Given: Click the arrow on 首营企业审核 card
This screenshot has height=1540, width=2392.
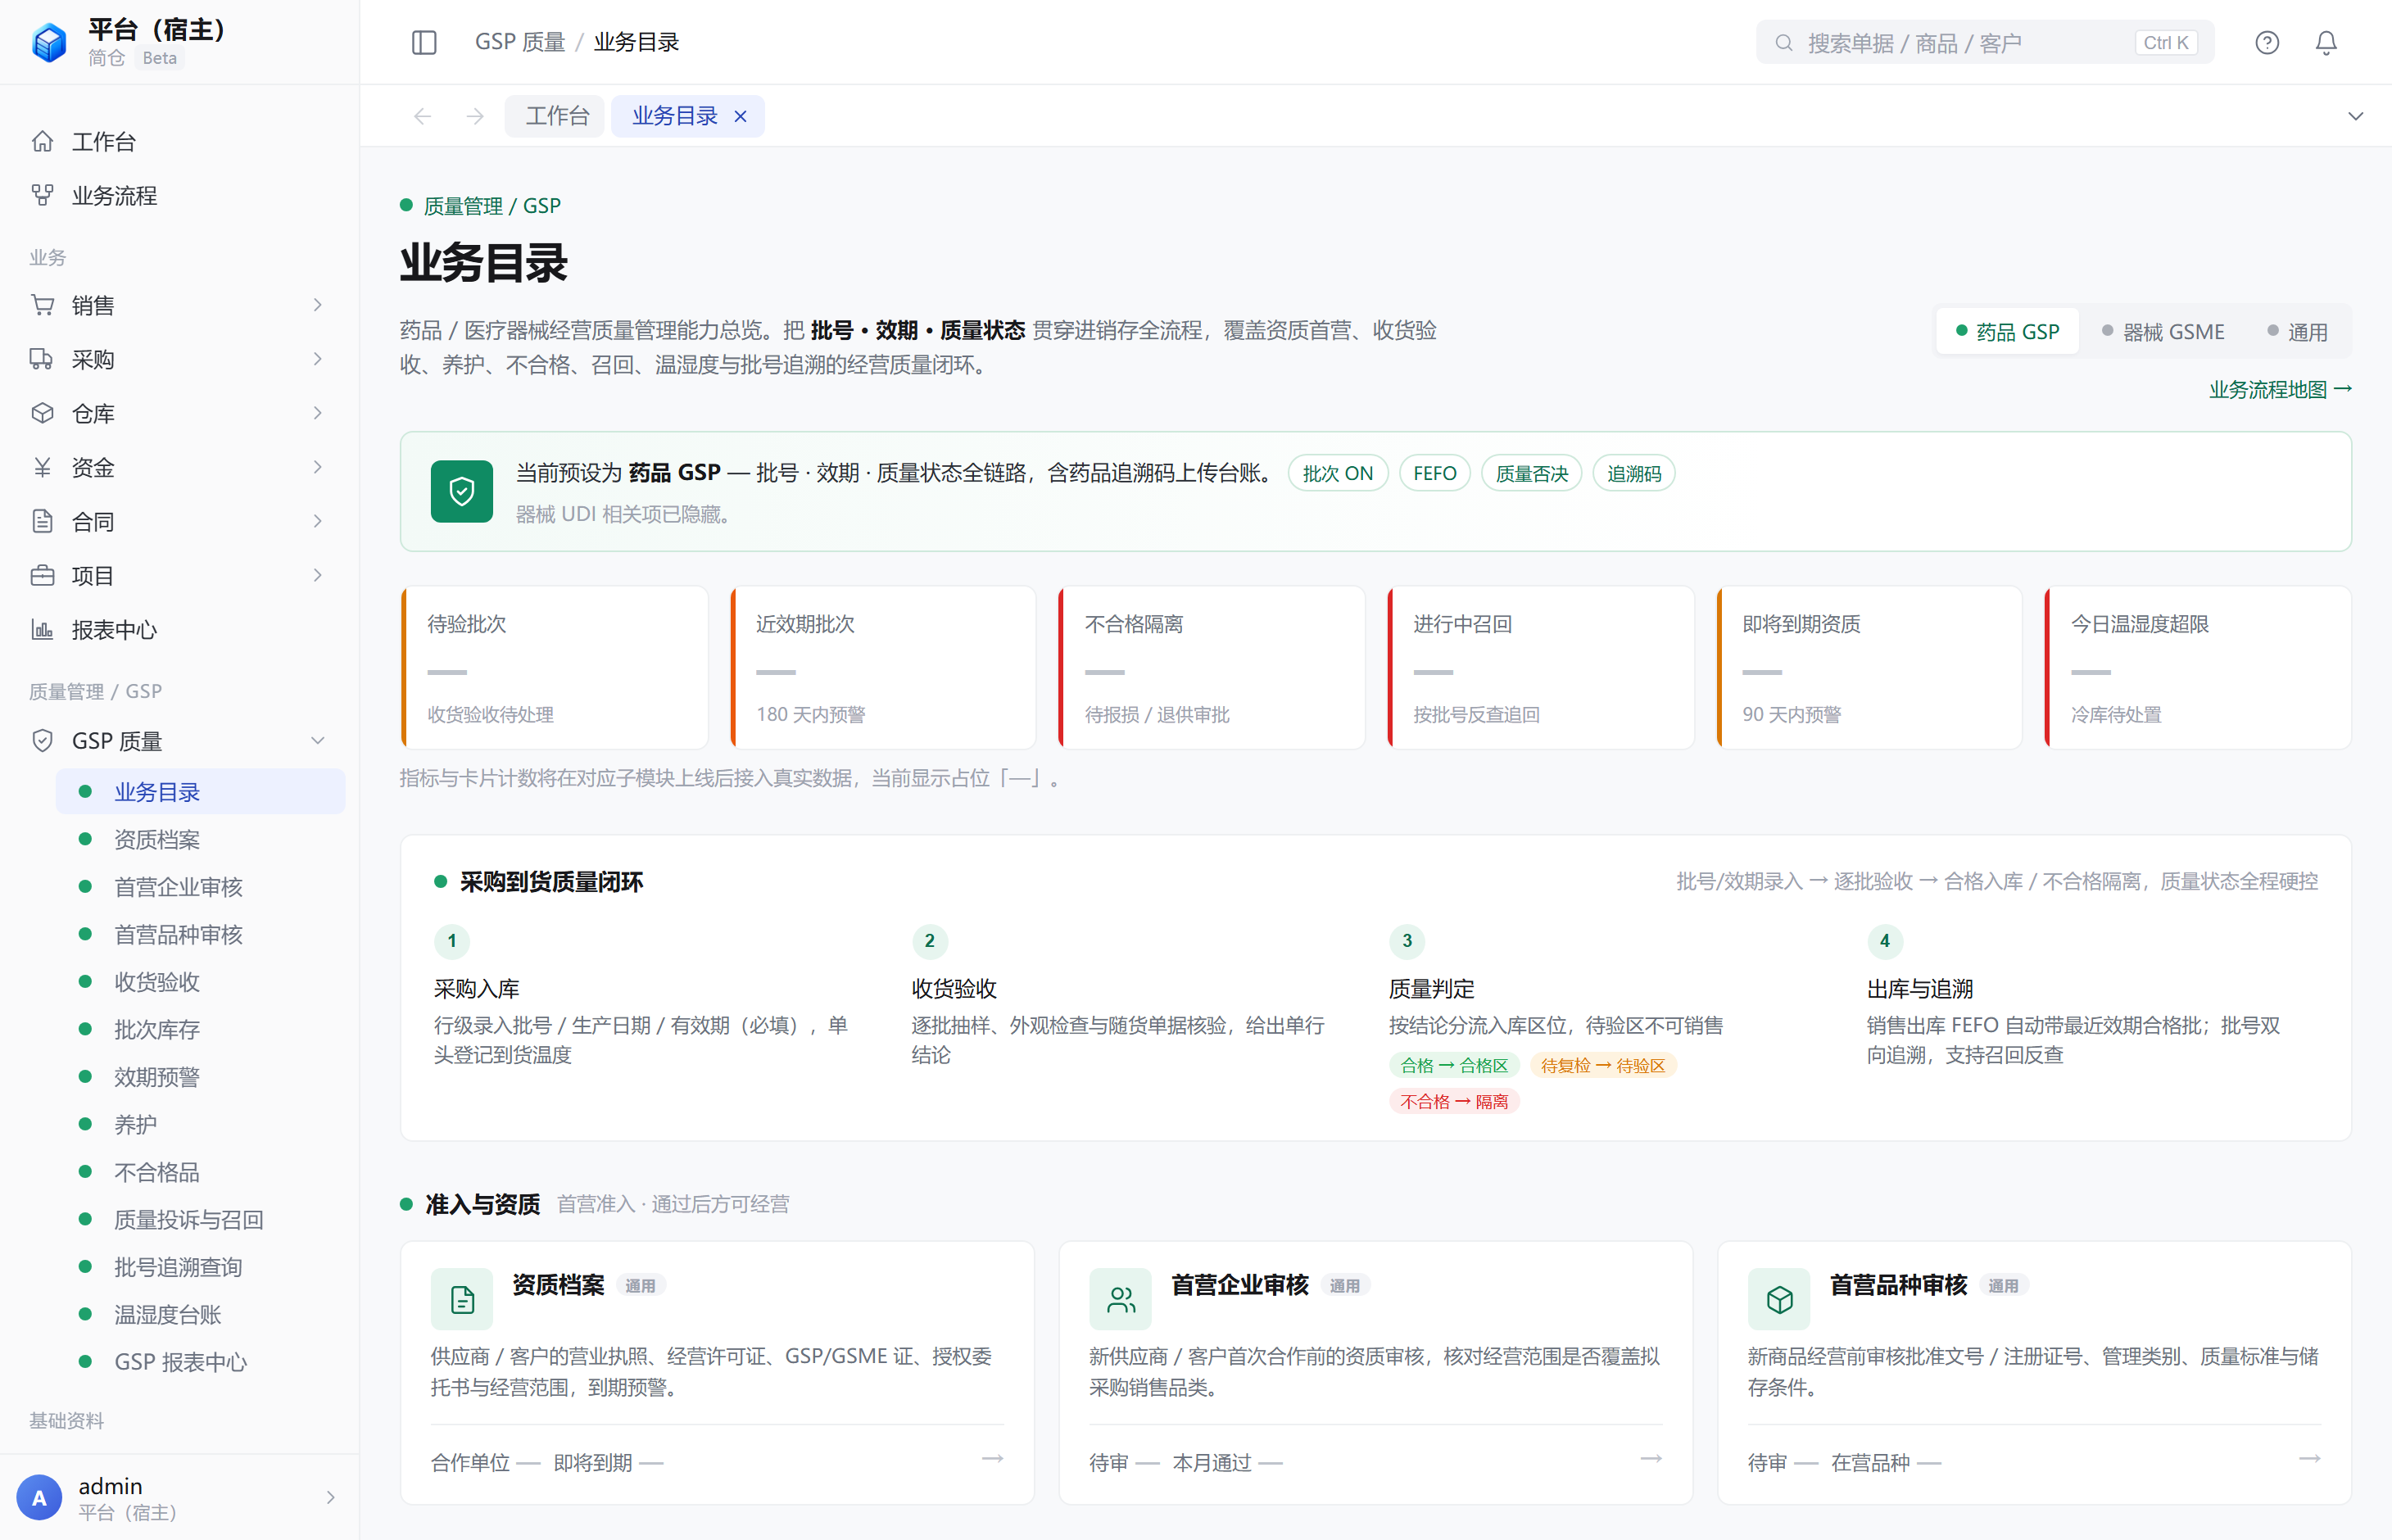Looking at the screenshot, I should coord(1651,1459).
